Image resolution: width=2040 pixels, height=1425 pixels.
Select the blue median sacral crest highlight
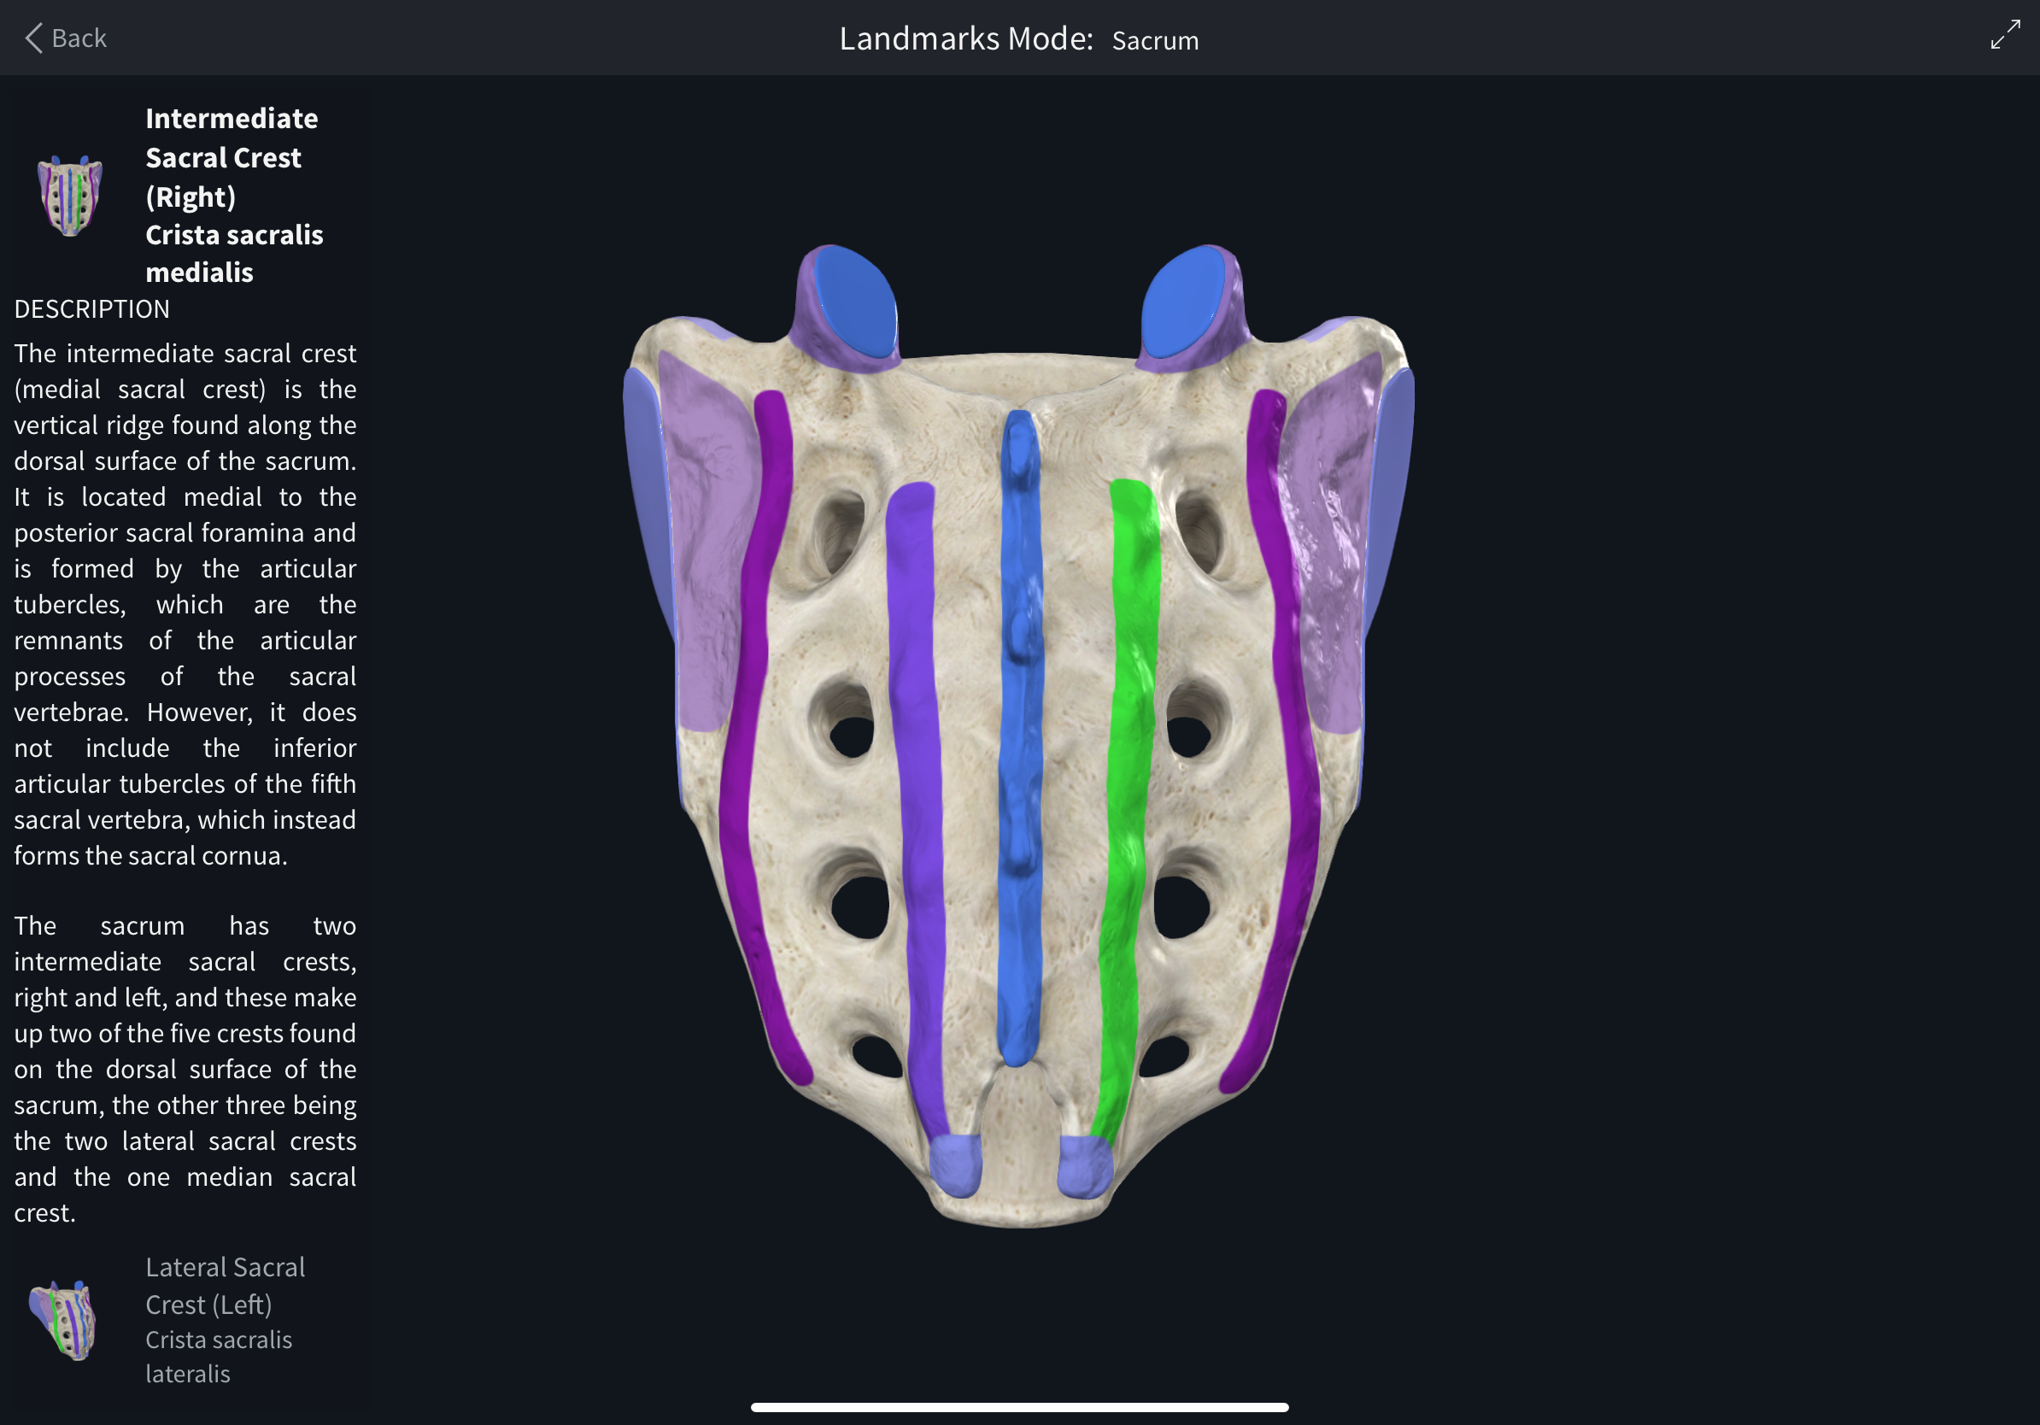click(1022, 755)
